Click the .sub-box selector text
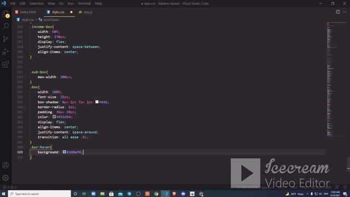This screenshot has height=197, width=350. (39, 72)
